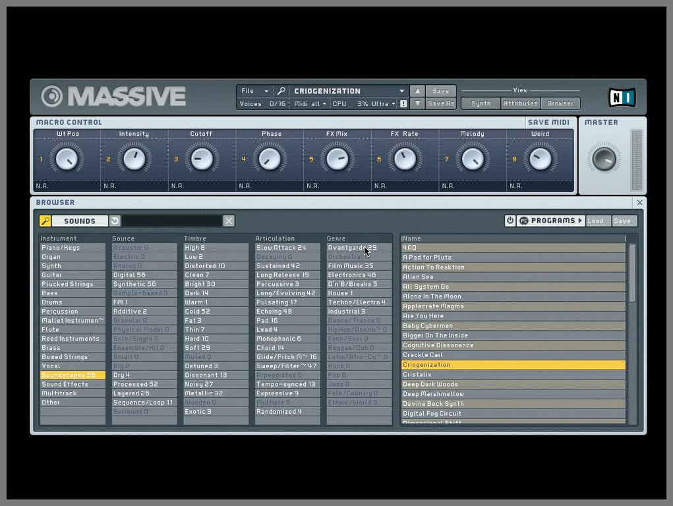673x506 pixels.
Task: Click the Master volume knob
Action: click(604, 159)
